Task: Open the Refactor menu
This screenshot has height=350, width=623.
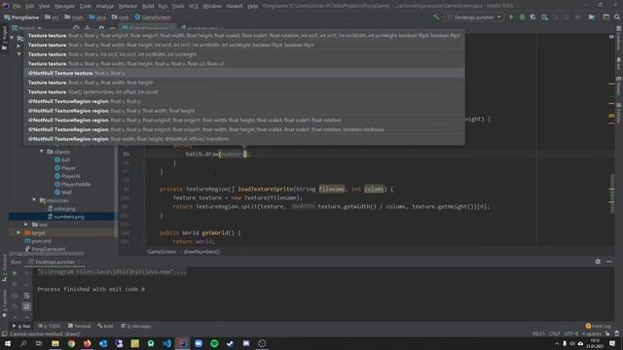Action: [128, 6]
